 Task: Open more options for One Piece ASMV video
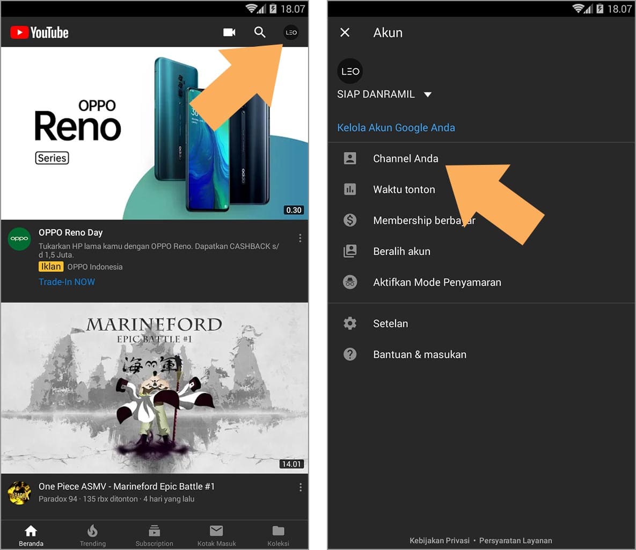[x=300, y=488]
